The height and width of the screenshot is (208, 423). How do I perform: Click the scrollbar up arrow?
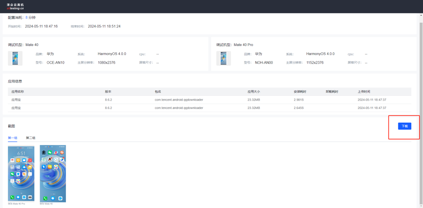[x=420, y=16]
